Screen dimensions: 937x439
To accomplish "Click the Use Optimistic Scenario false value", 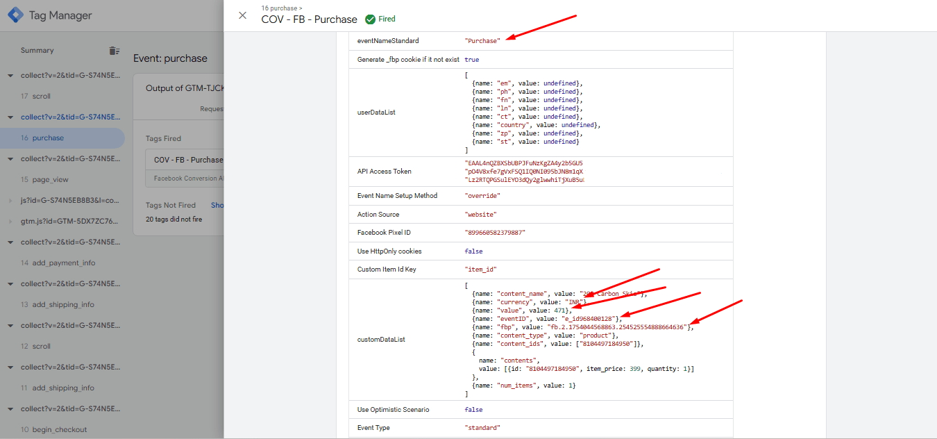I will (x=473, y=410).
